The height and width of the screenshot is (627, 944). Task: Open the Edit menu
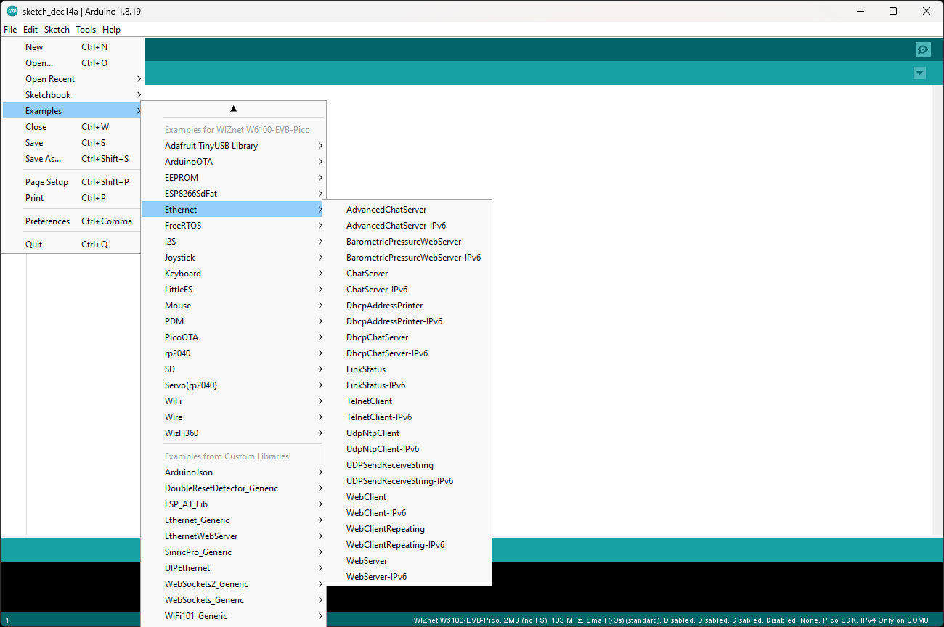(x=30, y=30)
